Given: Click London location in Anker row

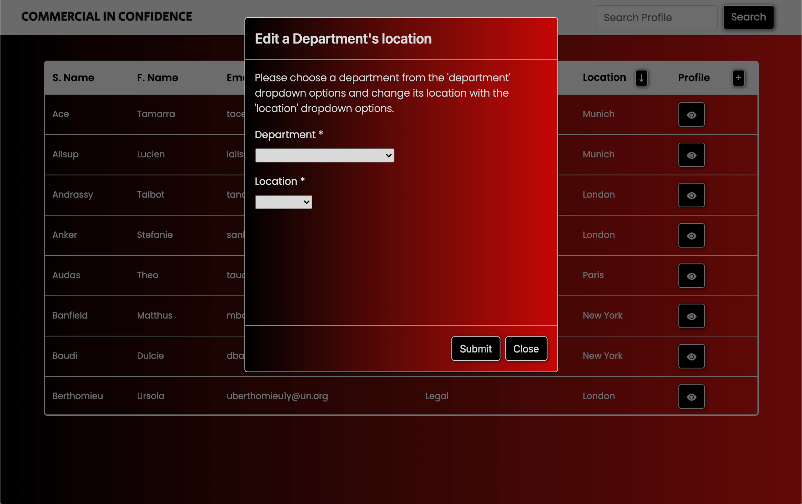Looking at the screenshot, I should coord(599,235).
